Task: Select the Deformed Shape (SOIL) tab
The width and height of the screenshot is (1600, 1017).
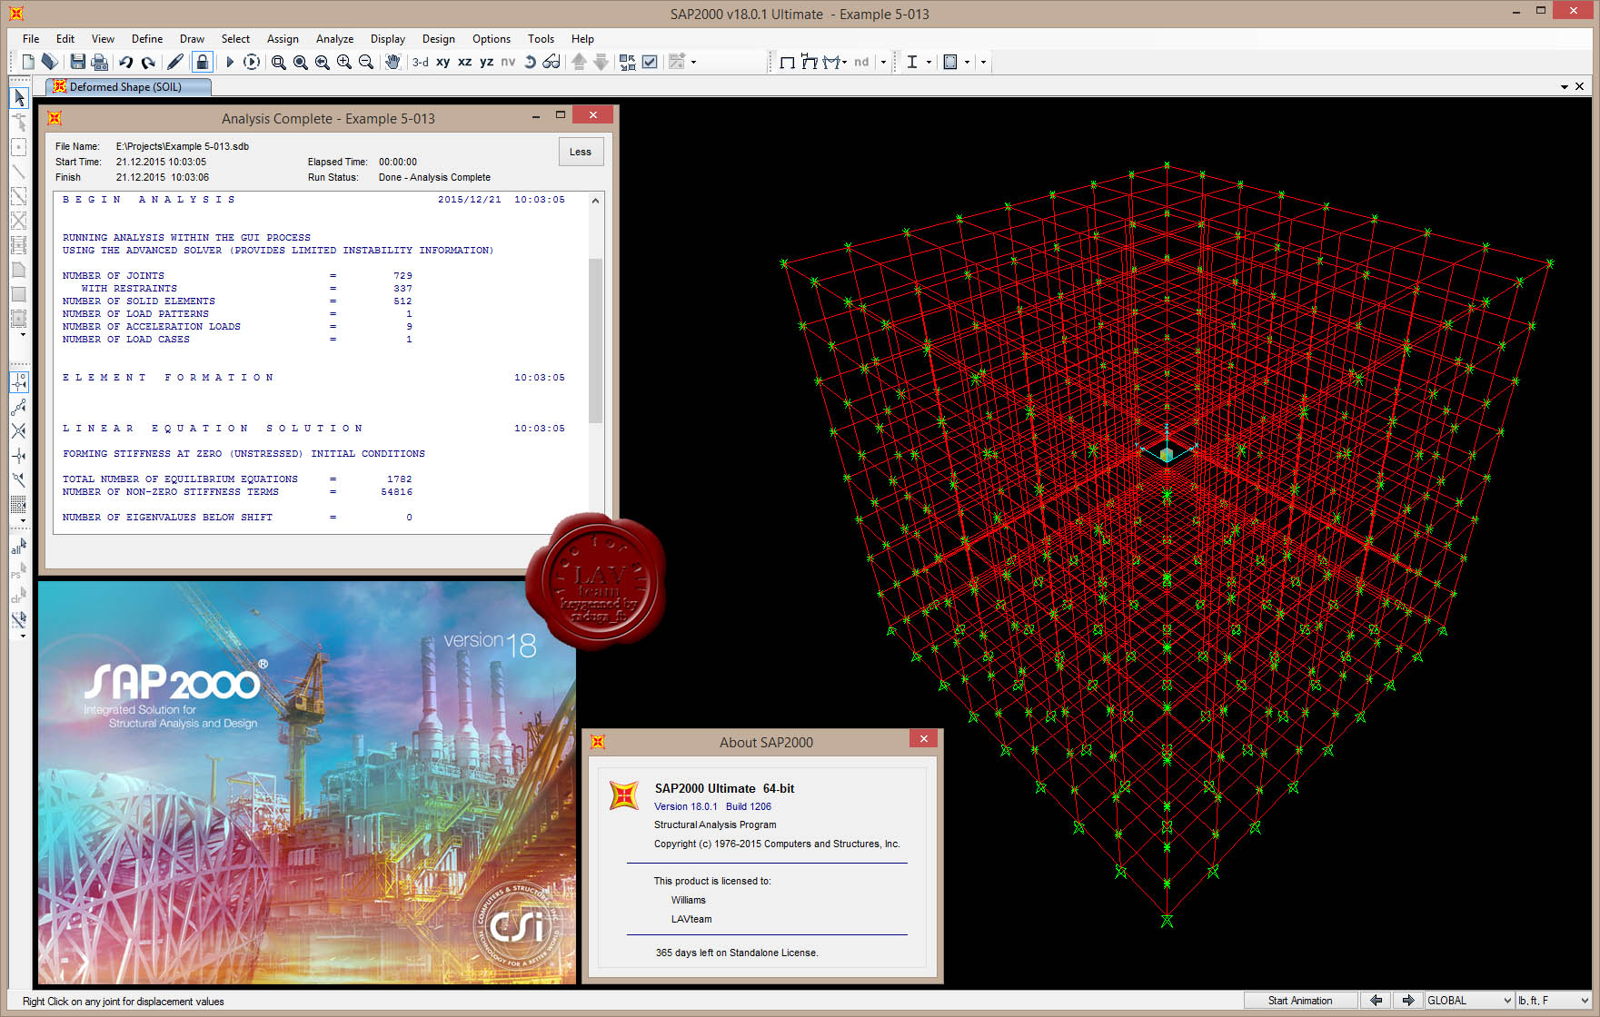Action: (x=127, y=87)
